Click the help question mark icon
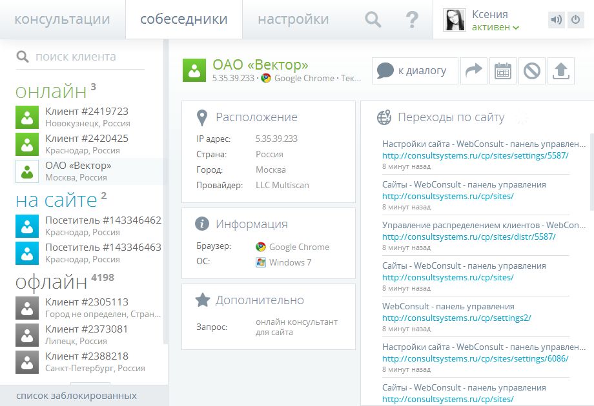This screenshot has width=594, height=406. tap(412, 19)
